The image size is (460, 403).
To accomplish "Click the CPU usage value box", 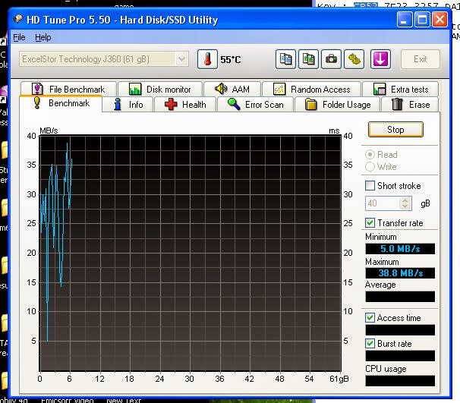I will point(400,381).
